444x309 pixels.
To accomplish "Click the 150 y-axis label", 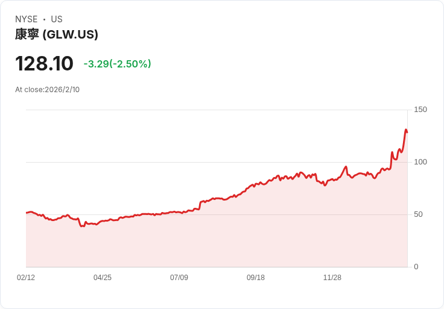I will 420,110.
